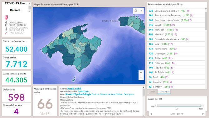This screenshot has width=209, height=118.
Task: Zoom out on the map
Action: (141, 77)
